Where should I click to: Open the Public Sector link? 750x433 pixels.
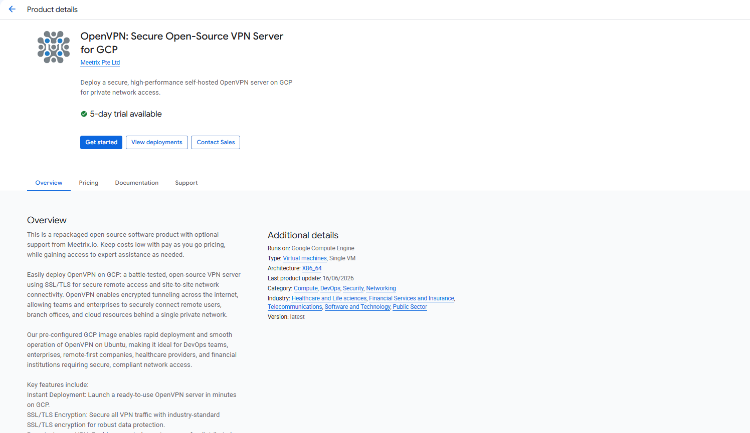pyautogui.click(x=410, y=307)
